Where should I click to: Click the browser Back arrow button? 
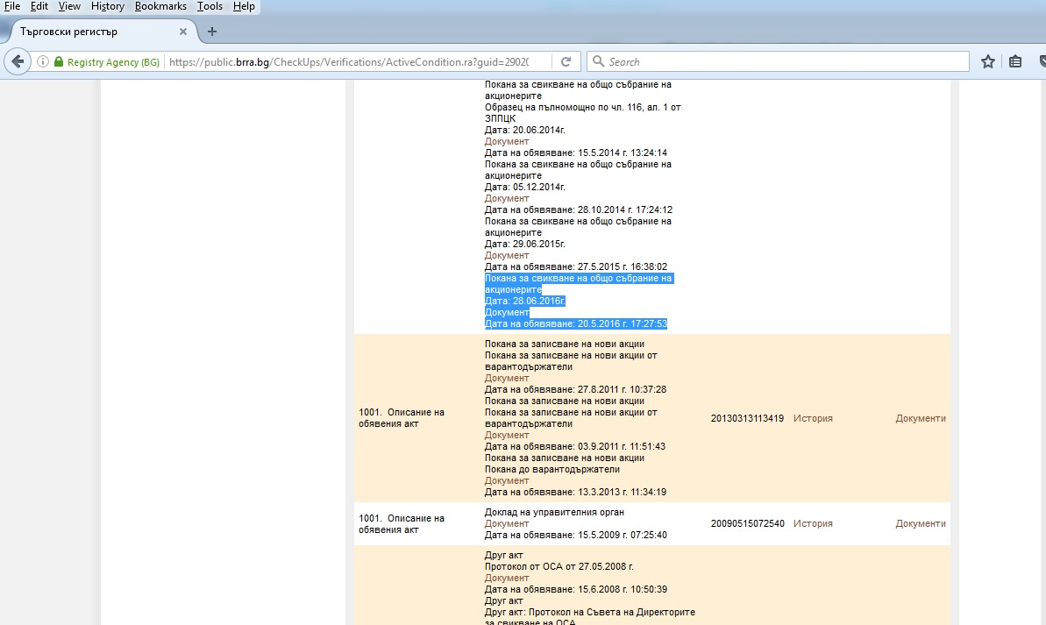coord(18,62)
